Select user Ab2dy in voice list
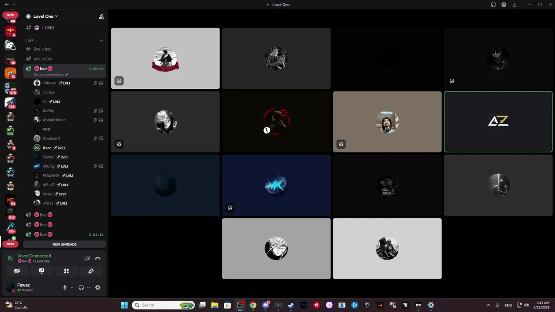Image resolution: width=555 pixels, height=312 pixels. pyautogui.click(x=69, y=110)
